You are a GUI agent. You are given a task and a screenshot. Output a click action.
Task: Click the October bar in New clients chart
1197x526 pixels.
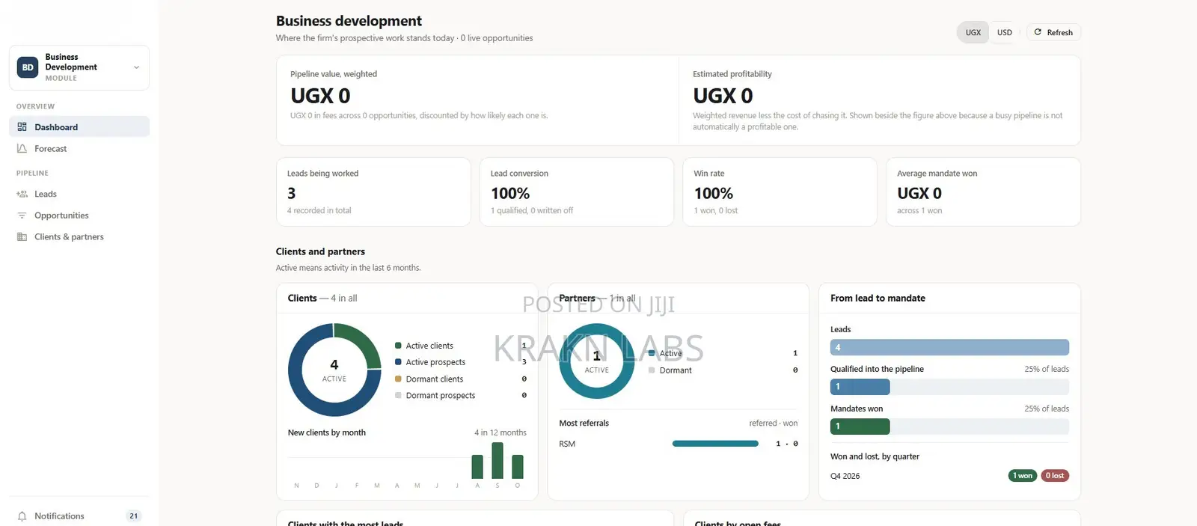click(518, 466)
